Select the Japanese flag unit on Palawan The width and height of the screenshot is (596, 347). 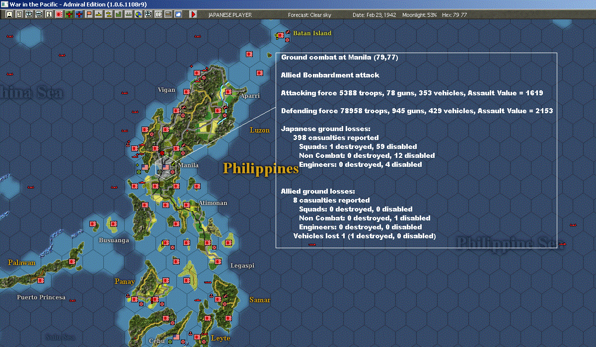point(72,261)
